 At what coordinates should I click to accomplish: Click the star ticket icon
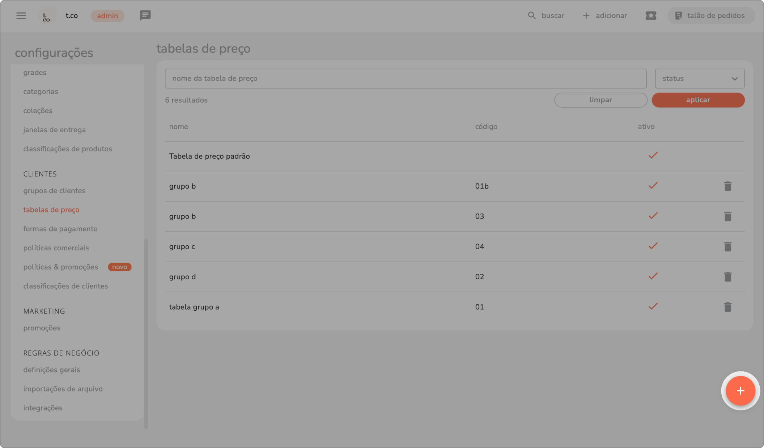[x=650, y=16]
